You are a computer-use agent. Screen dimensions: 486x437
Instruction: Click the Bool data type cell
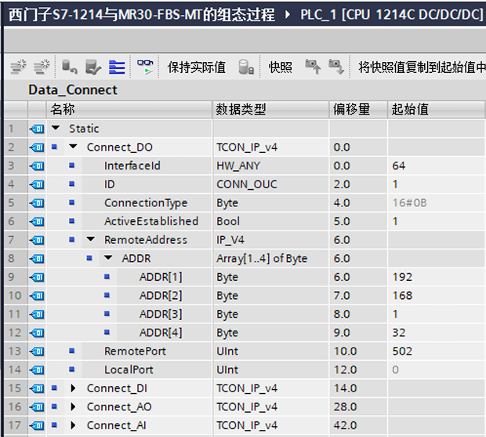click(x=271, y=221)
